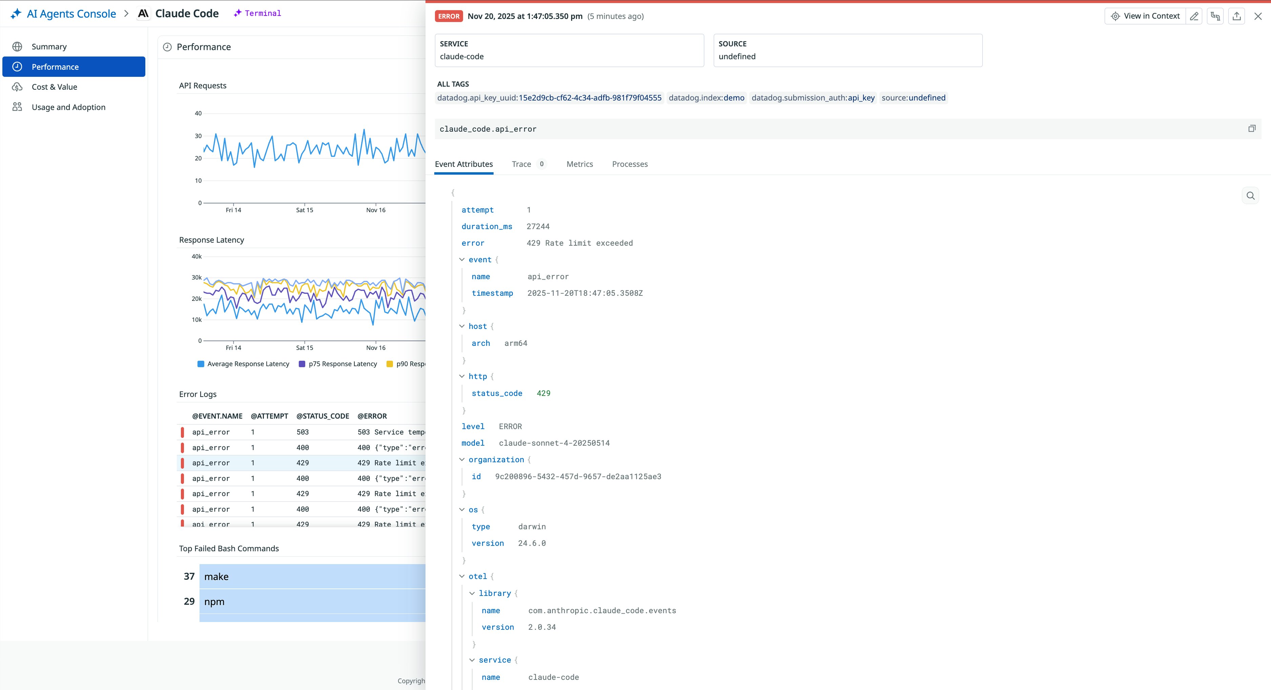Click the export/share icon near the close button
This screenshot has width=1271, height=690.
click(1236, 16)
